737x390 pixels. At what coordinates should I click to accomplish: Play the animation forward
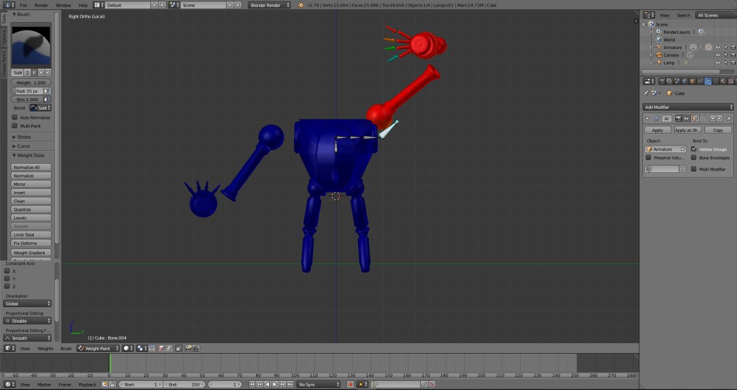tap(275, 384)
